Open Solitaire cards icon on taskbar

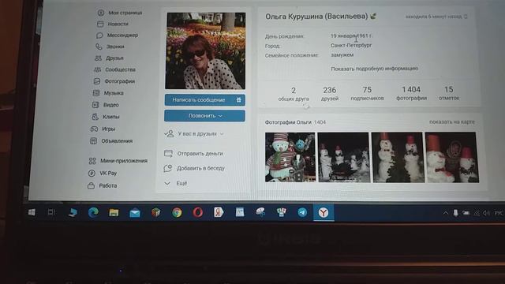pos(282,212)
